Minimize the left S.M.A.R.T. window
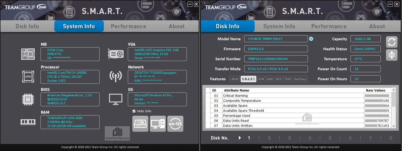Viewport: 402px width, 151px height. tap(190, 4)
